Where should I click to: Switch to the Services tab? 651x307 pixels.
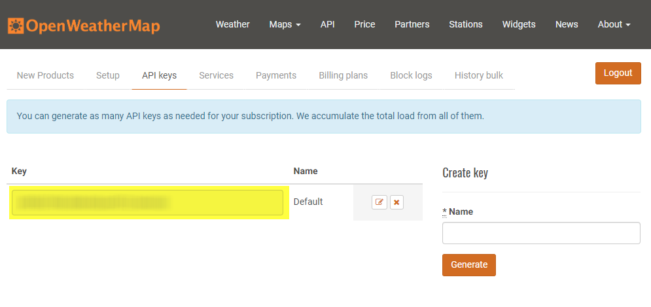[x=216, y=75]
